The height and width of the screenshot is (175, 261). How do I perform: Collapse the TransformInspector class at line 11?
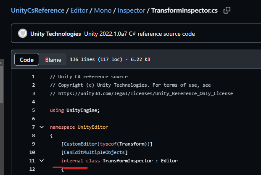[x=42, y=161]
